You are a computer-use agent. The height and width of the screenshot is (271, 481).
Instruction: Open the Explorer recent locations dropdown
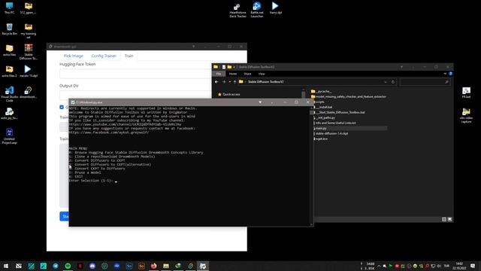click(229, 82)
